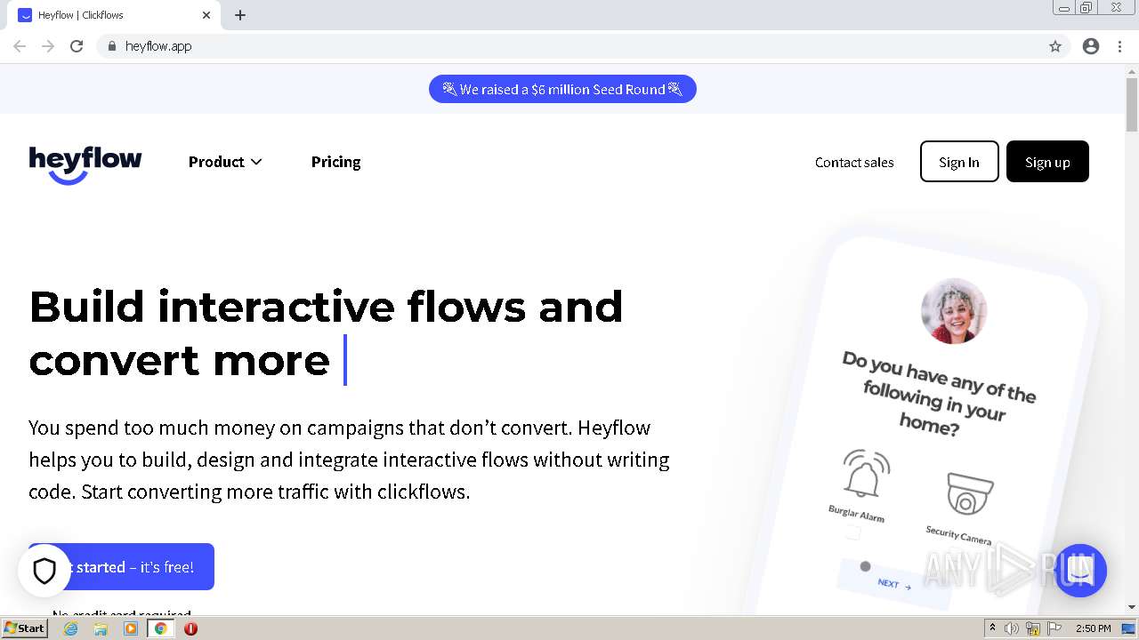The width and height of the screenshot is (1139, 640).
Task: Open the Windows Start menu
Action: click(x=25, y=628)
